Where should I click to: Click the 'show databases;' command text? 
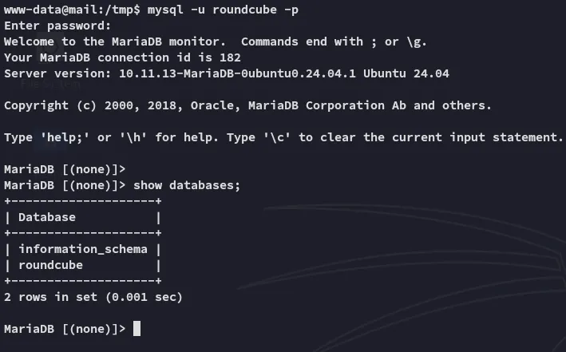(187, 185)
